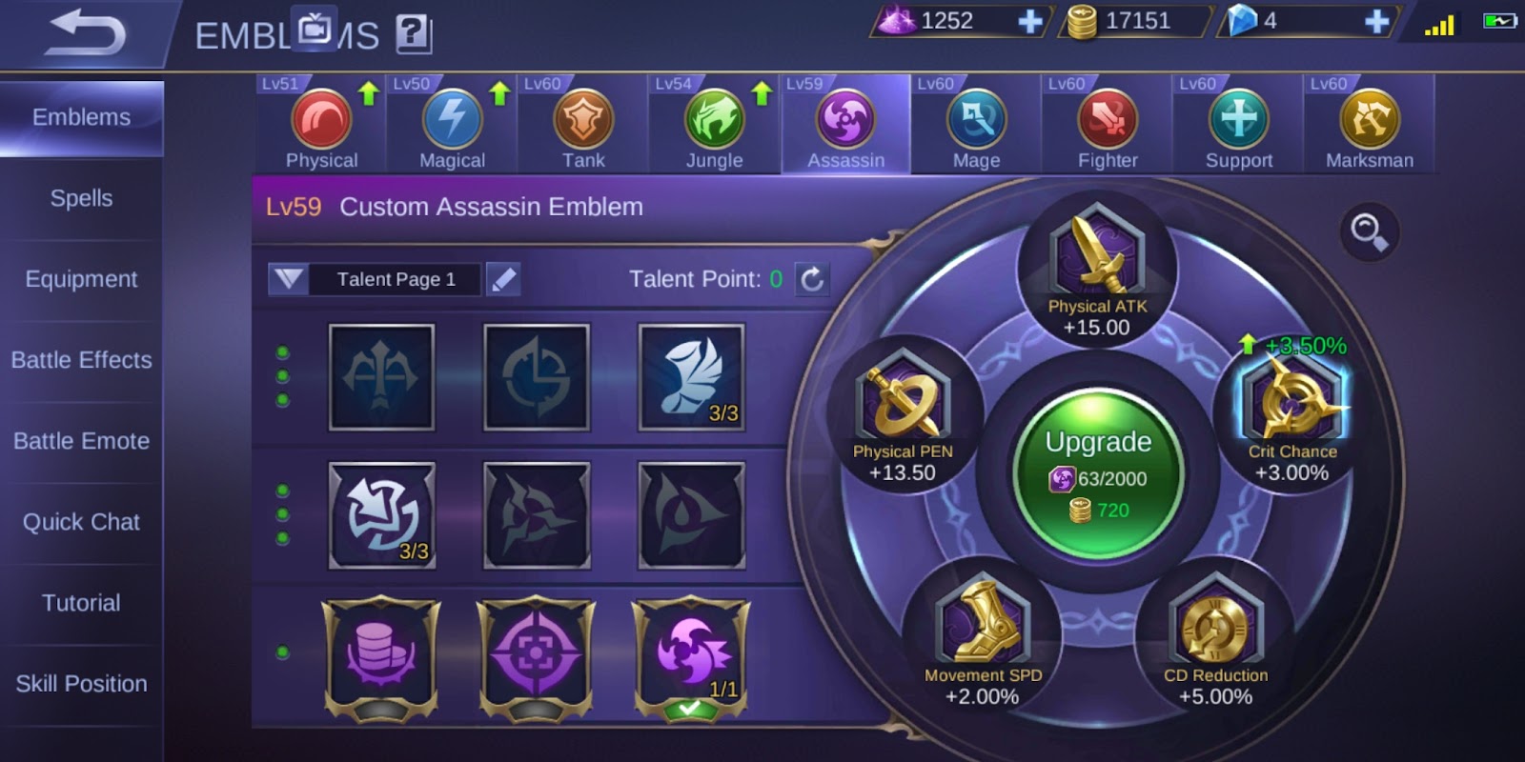Open the magnifier preview icon

(x=1370, y=231)
